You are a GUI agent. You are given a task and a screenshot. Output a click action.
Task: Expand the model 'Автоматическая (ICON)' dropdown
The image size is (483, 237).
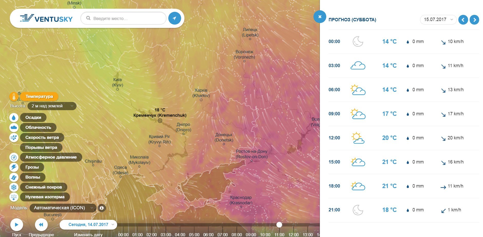click(63, 208)
